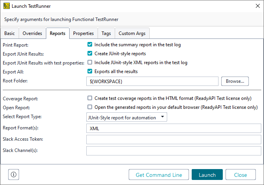The height and width of the screenshot is (185, 264).
Task: Click the Print Report: label
Action: pyautogui.click(x=16, y=45)
